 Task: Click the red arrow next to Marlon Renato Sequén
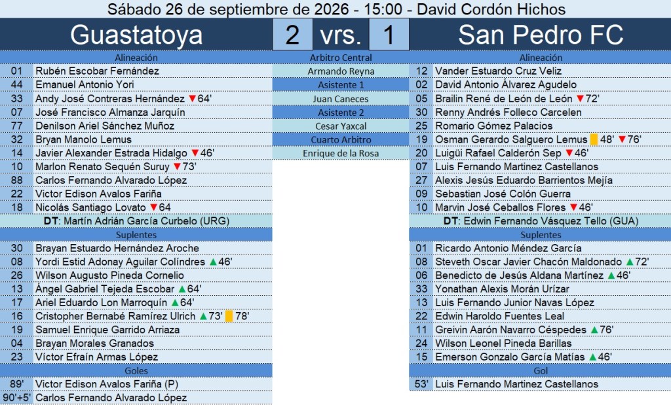point(177,167)
